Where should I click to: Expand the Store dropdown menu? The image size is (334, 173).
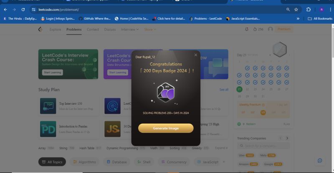(150, 29)
